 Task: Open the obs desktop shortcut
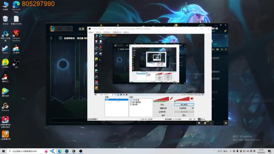click(16, 63)
